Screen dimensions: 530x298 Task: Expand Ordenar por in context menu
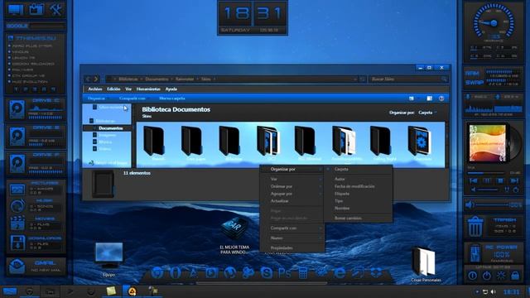292,186
